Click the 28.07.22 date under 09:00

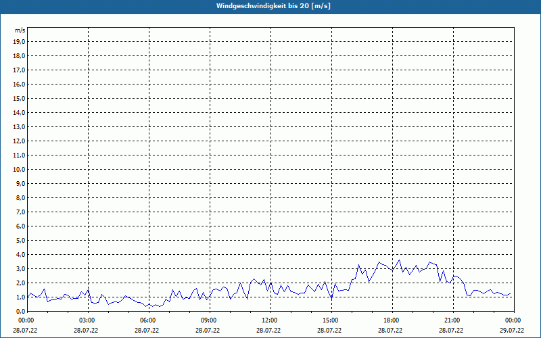click(x=208, y=331)
